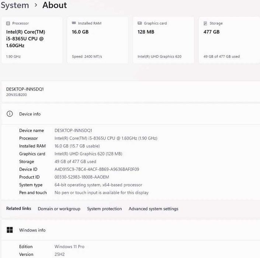
Task: Go back to System breadcrumb
Action: tap(15, 5)
